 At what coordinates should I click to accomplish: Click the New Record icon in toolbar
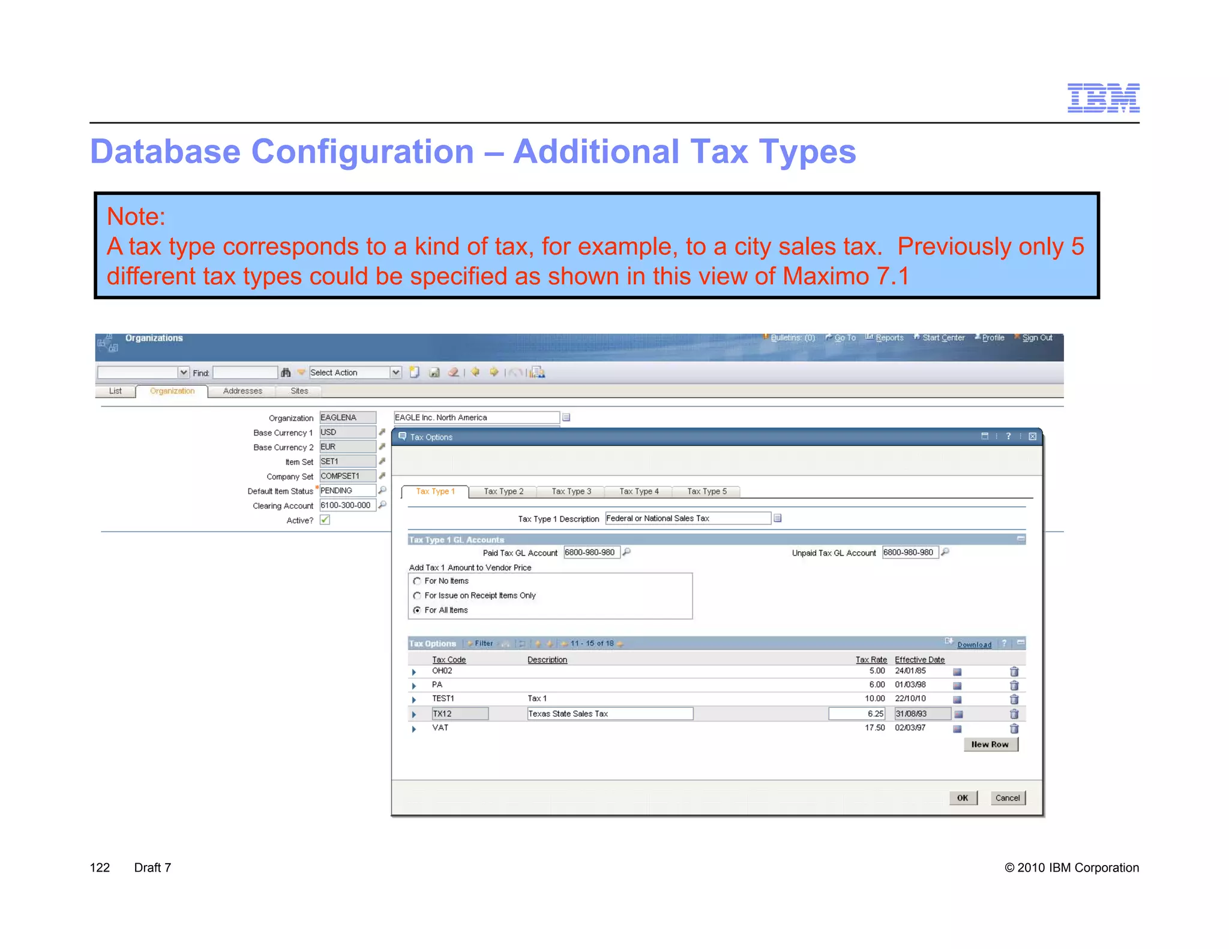pos(414,373)
